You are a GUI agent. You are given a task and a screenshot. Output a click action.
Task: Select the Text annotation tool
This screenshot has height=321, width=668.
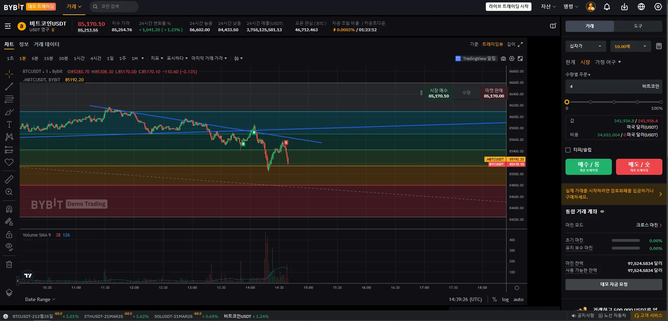9,124
